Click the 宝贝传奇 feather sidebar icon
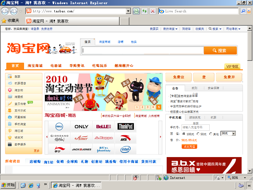This screenshot has width=253, height=190. [10, 104]
